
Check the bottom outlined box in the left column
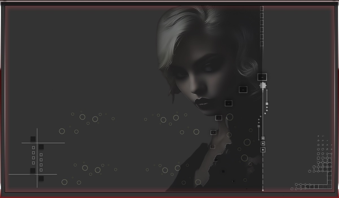pos(33,163)
